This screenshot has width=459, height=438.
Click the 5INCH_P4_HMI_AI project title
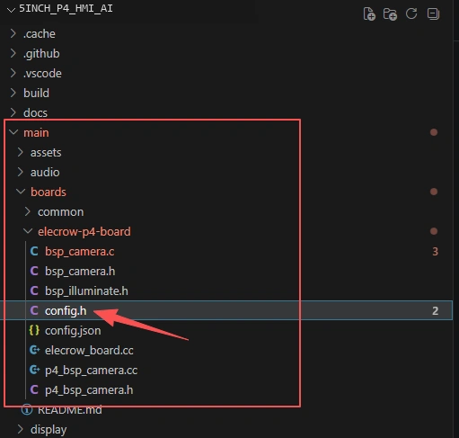(66, 8)
